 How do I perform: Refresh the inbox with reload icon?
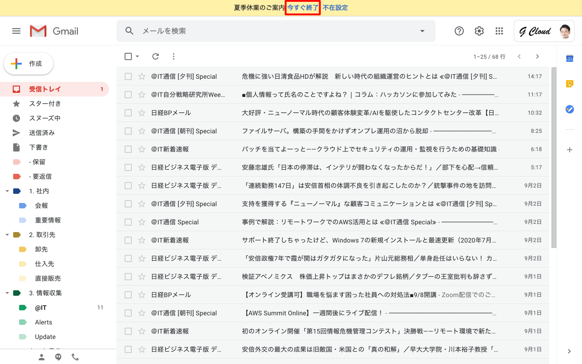(x=156, y=56)
